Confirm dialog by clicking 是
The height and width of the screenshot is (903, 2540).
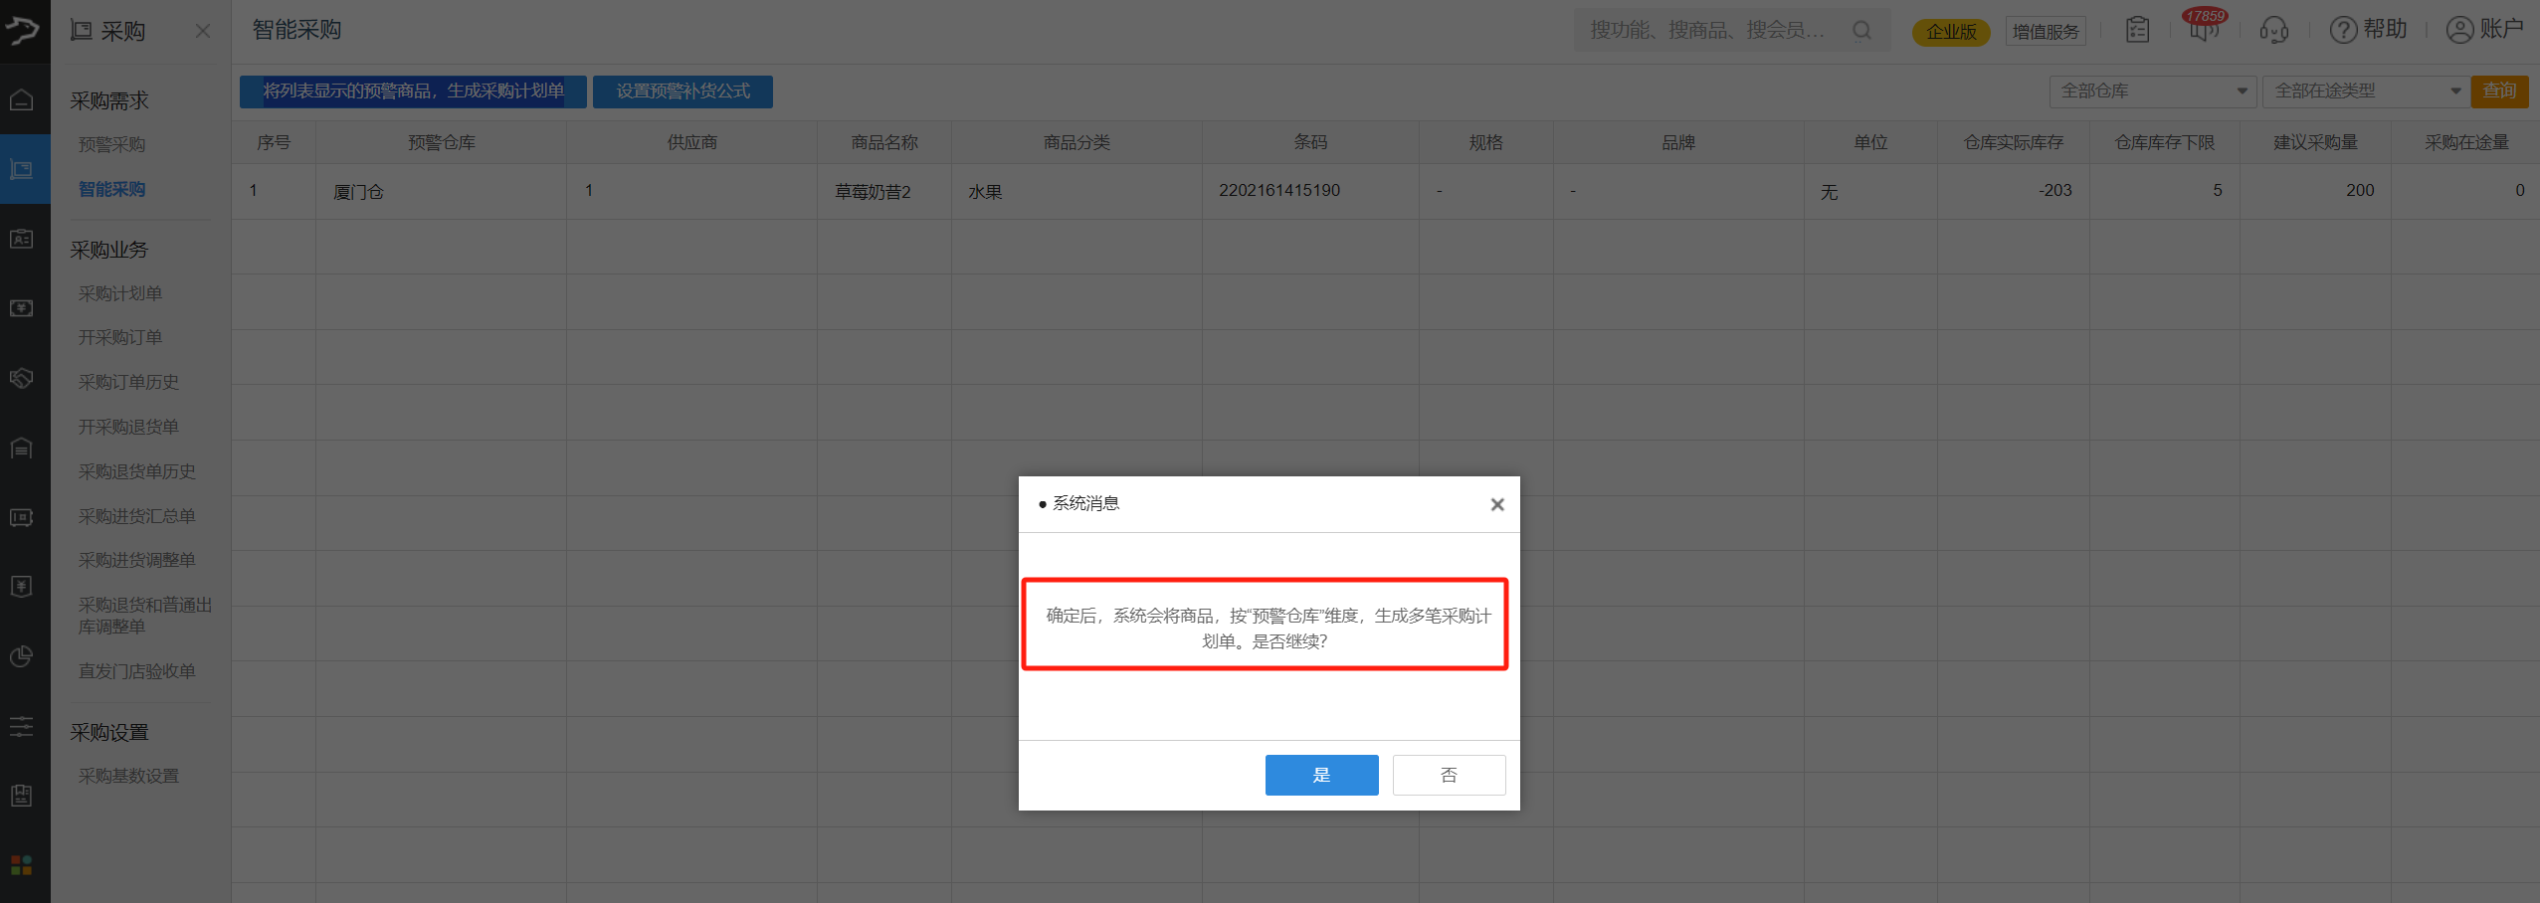point(1321,775)
